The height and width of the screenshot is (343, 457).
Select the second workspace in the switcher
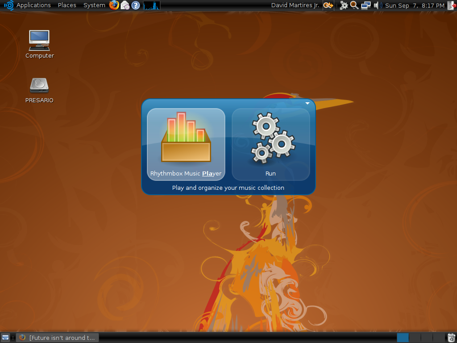[x=415, y=338]
